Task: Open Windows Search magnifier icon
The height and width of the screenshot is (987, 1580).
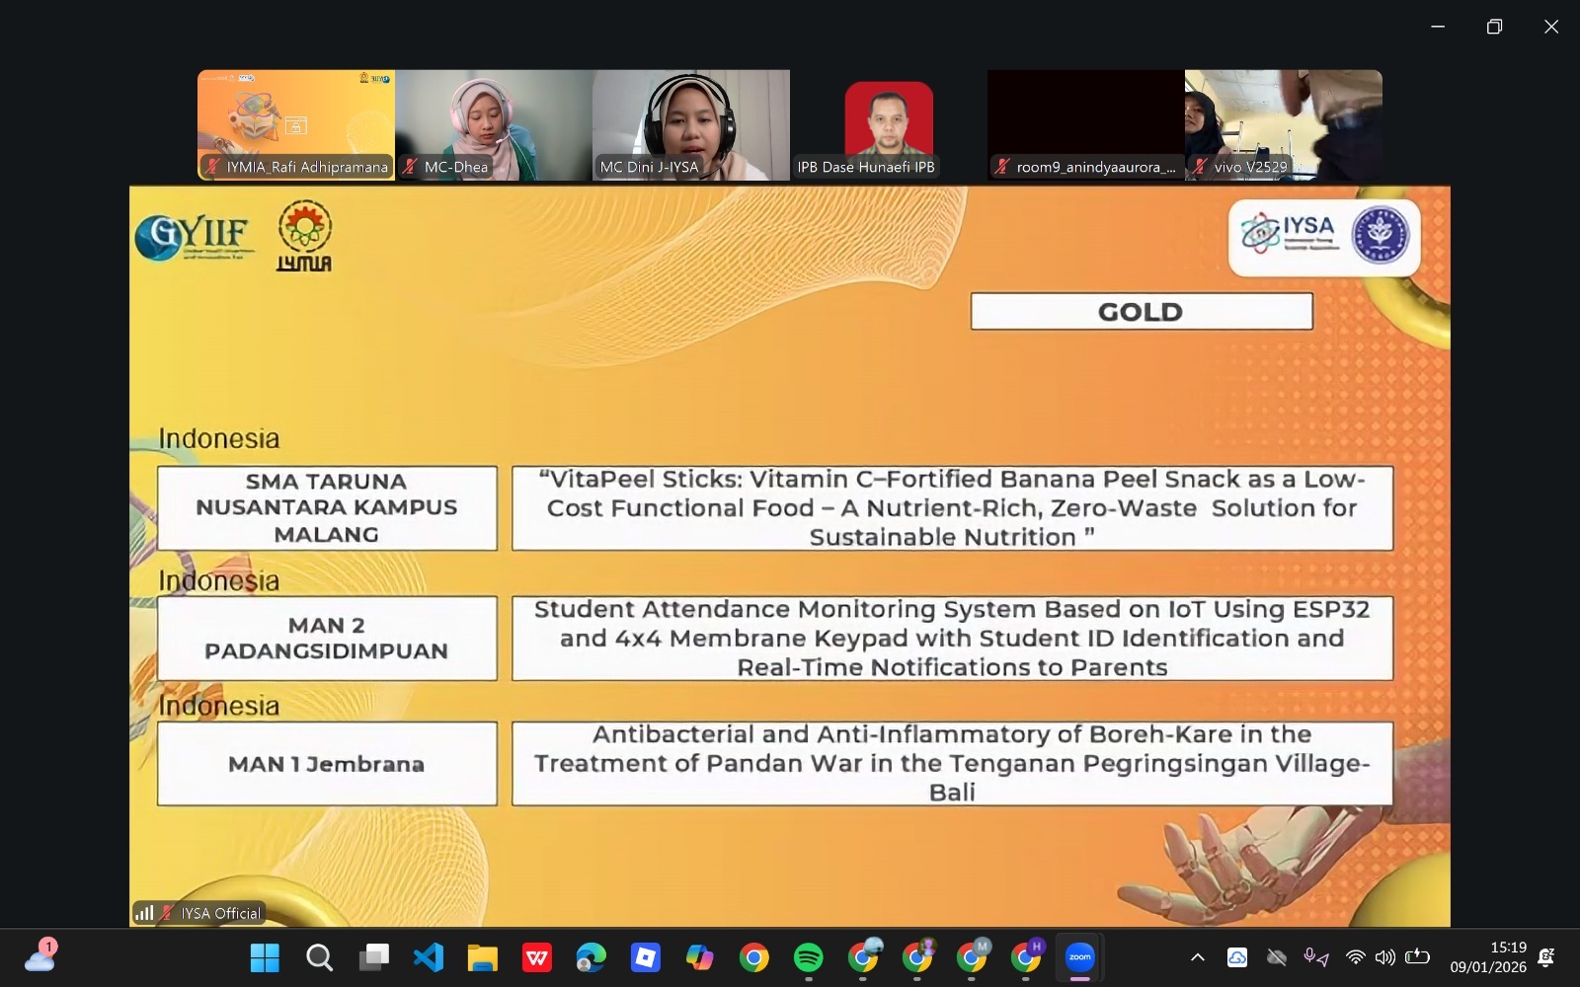Action: tap(319, 957)
